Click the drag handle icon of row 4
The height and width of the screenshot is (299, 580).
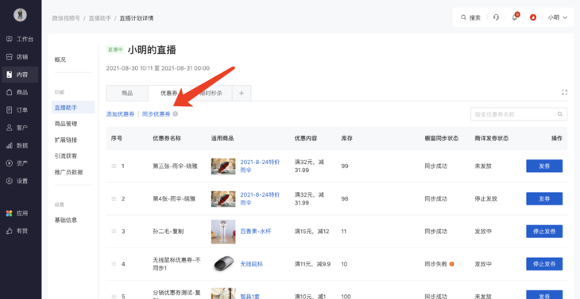(114, 264)
